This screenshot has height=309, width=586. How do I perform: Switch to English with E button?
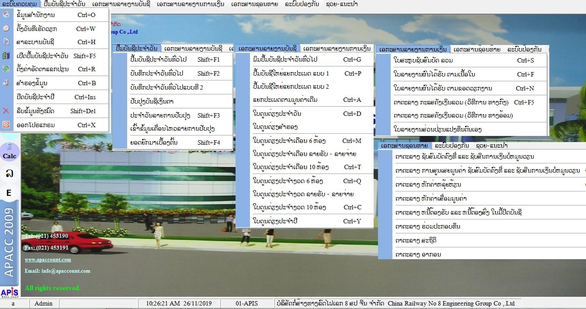pyautogui.click(x=9, y=193)
